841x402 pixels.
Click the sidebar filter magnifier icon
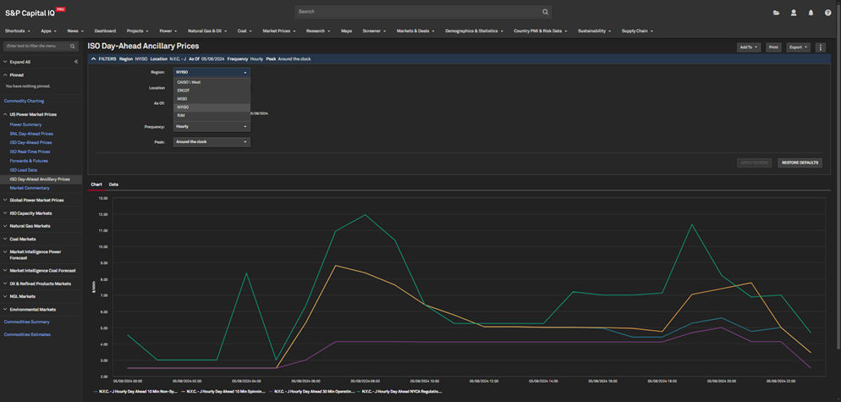[73, 47]
